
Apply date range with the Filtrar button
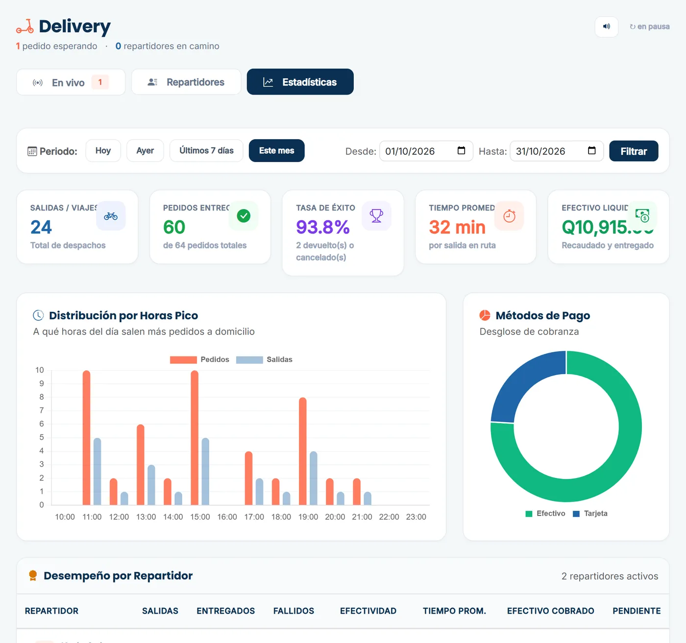[x=634, y=151]
